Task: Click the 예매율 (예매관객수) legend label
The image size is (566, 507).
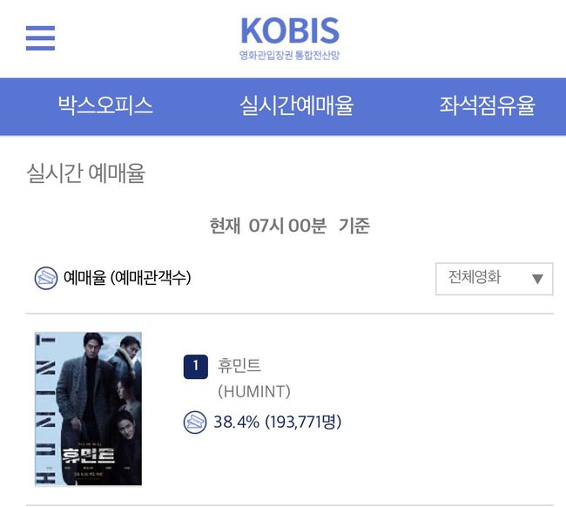Action: pyautogui.click(x=127, y=278)
